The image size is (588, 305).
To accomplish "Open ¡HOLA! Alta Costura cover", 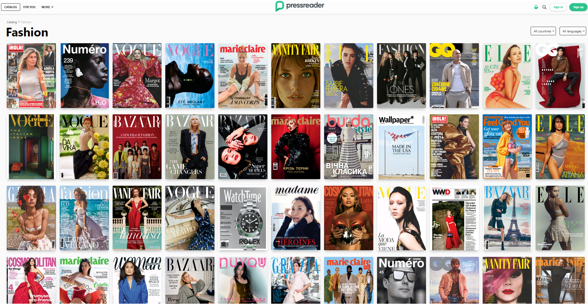I will pyautogui.click(x=454, y=147).
